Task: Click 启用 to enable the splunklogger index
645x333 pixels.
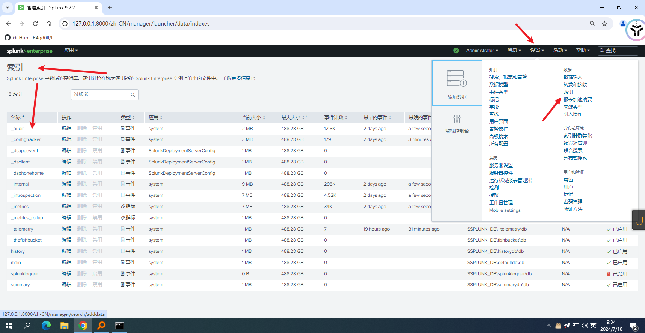Action: coord(97,274)
